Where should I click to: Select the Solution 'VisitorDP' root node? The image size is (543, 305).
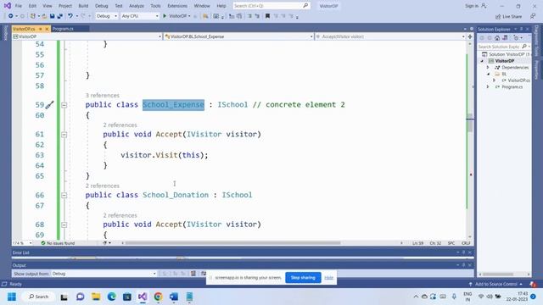tap(509, 54)
